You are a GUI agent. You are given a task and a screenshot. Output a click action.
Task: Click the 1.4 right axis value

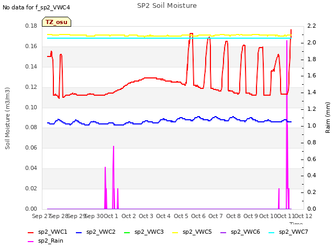pyautogui.click(x=311, y=93)
